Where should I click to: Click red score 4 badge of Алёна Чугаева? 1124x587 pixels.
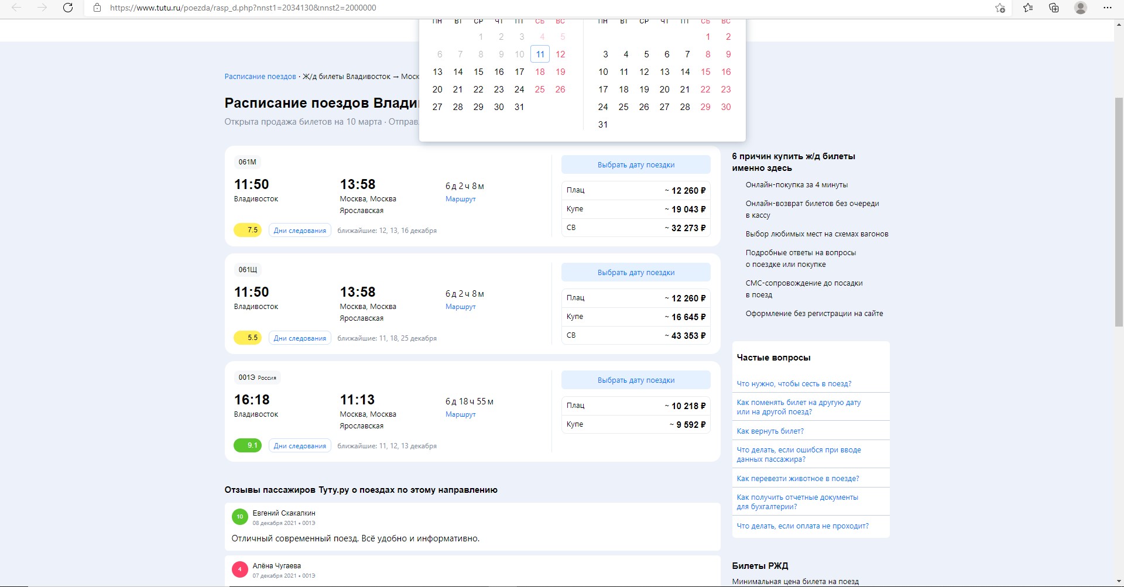[239, 569]
